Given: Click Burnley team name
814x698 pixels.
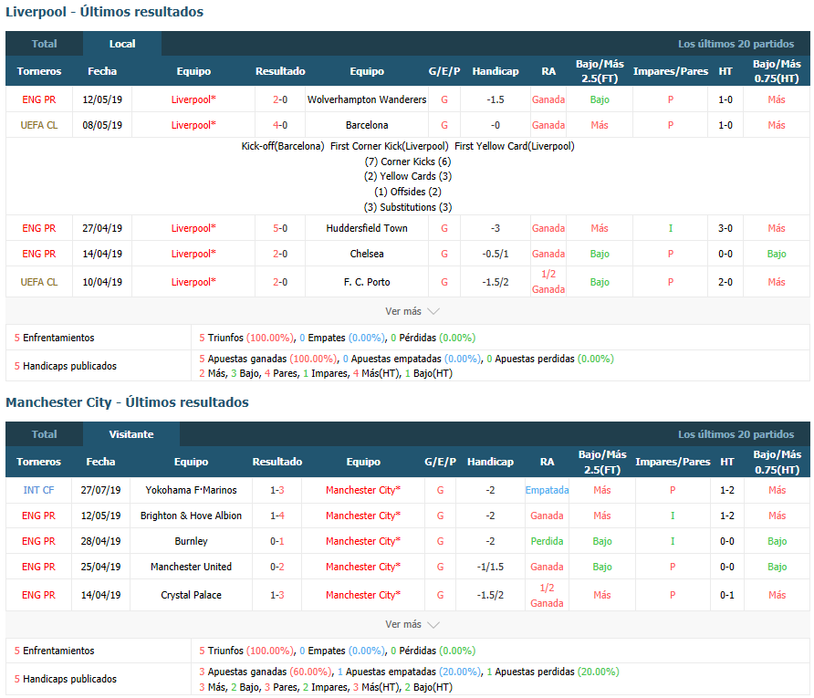Looking at the screenshot, I should coord(191,541).
